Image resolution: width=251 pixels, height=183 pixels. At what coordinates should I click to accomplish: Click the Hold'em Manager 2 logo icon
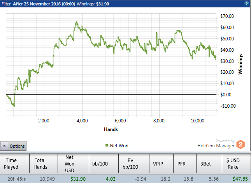240,144
